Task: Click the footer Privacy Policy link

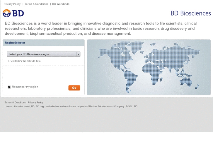Action: coord(35,102)
